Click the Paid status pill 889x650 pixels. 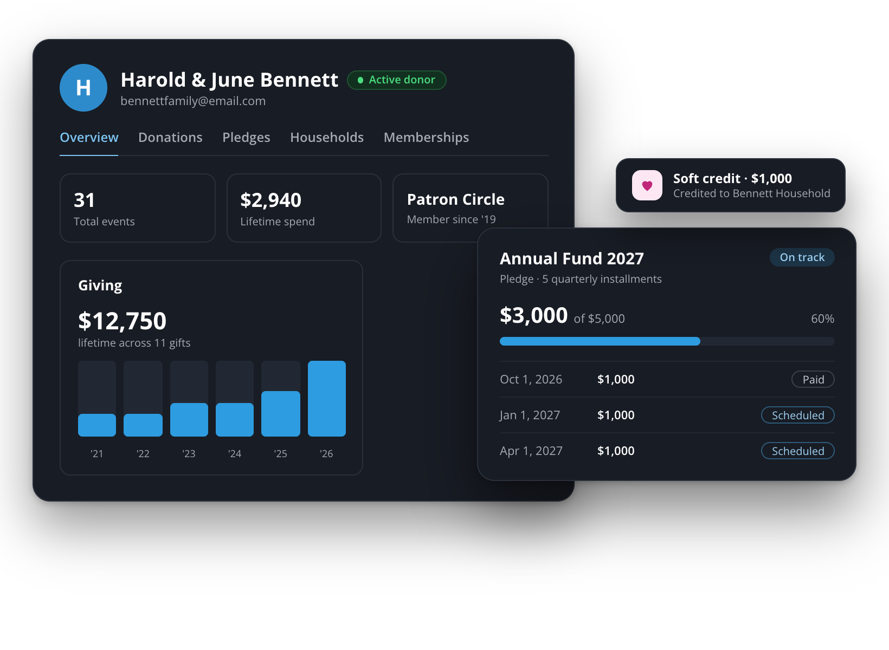(x=813, y=379)
